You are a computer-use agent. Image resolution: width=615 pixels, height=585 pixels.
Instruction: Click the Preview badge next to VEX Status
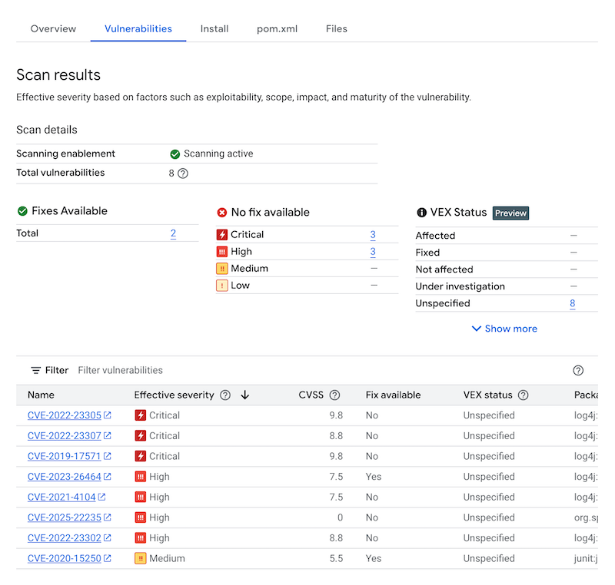[510, 213]
